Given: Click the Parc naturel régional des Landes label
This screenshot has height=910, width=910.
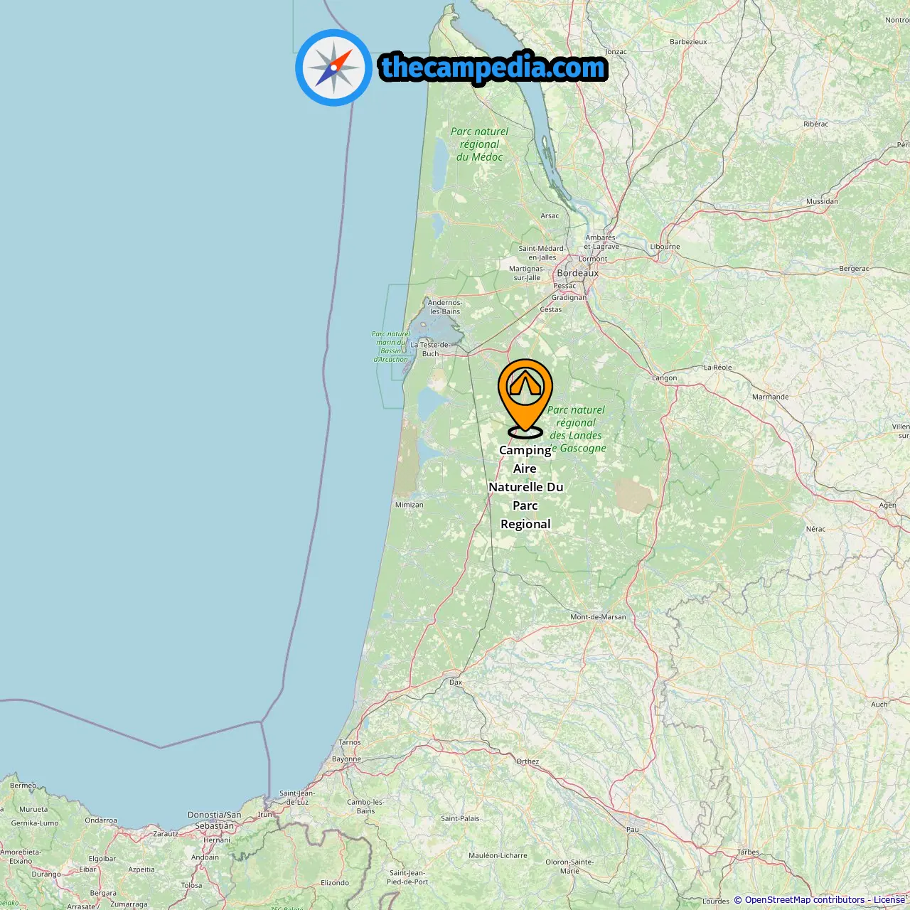Looking at the screenshot, I should point(577,429).
